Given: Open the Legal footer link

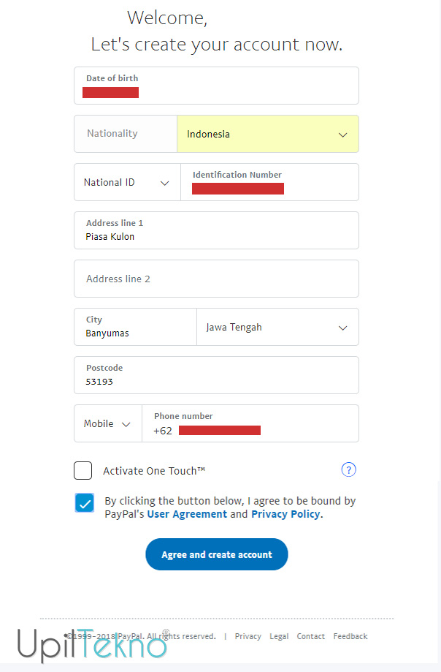Looking at the screenshot, I should pos(279,636).
